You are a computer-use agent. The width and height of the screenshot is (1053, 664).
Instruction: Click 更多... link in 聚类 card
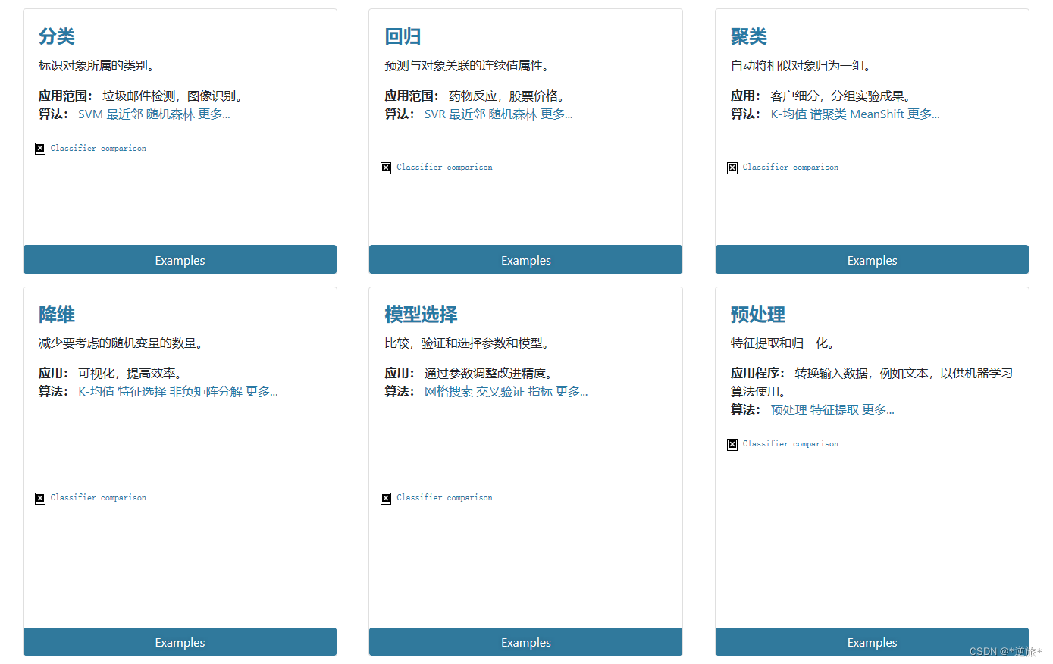click(923, 114)
